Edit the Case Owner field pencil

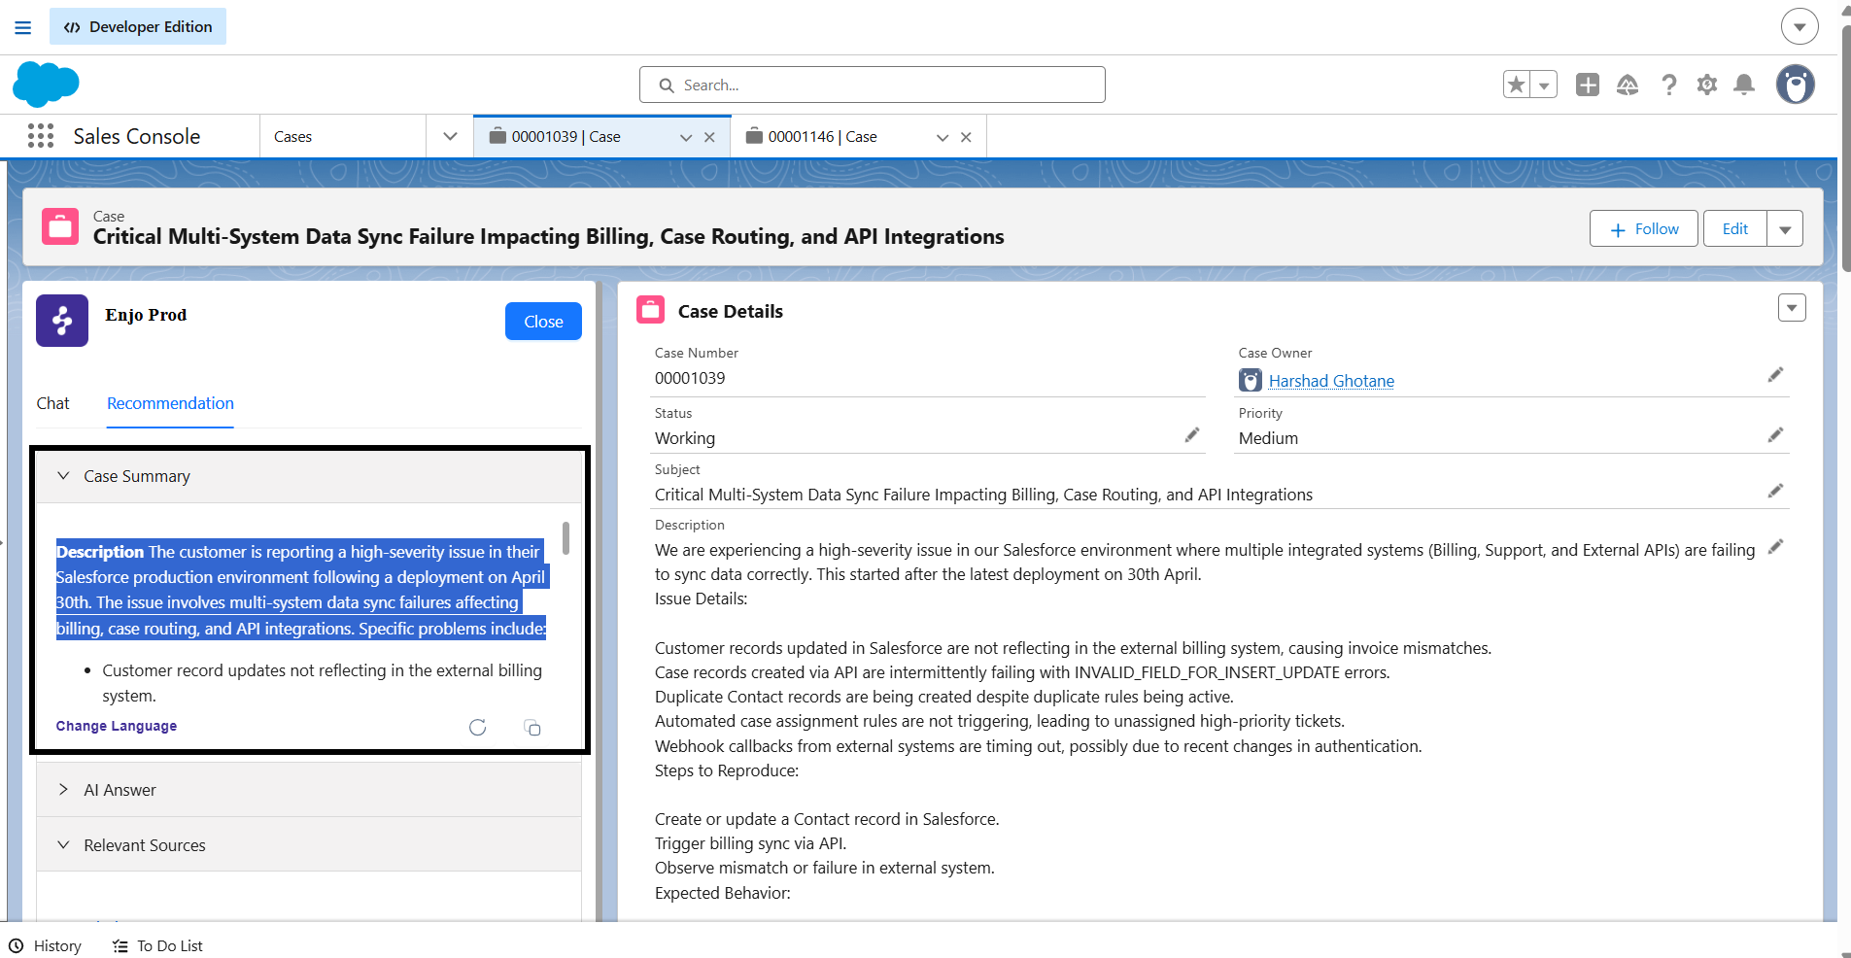tap(1775, 375)
